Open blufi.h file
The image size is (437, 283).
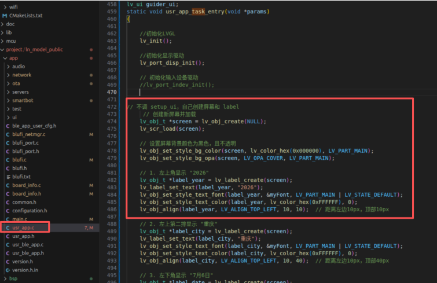point(20,168)
